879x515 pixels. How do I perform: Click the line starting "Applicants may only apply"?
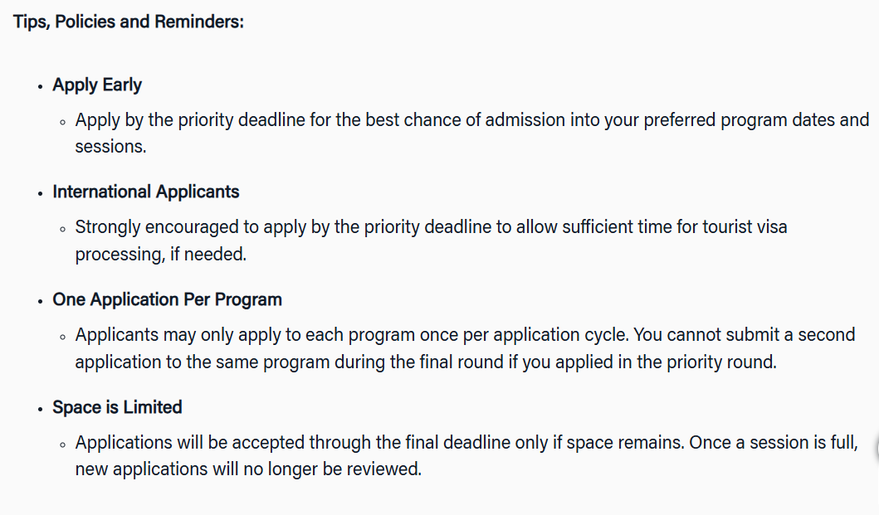pos(465,335)
